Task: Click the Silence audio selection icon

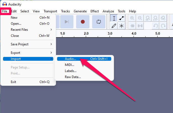Action: [140, 26]
